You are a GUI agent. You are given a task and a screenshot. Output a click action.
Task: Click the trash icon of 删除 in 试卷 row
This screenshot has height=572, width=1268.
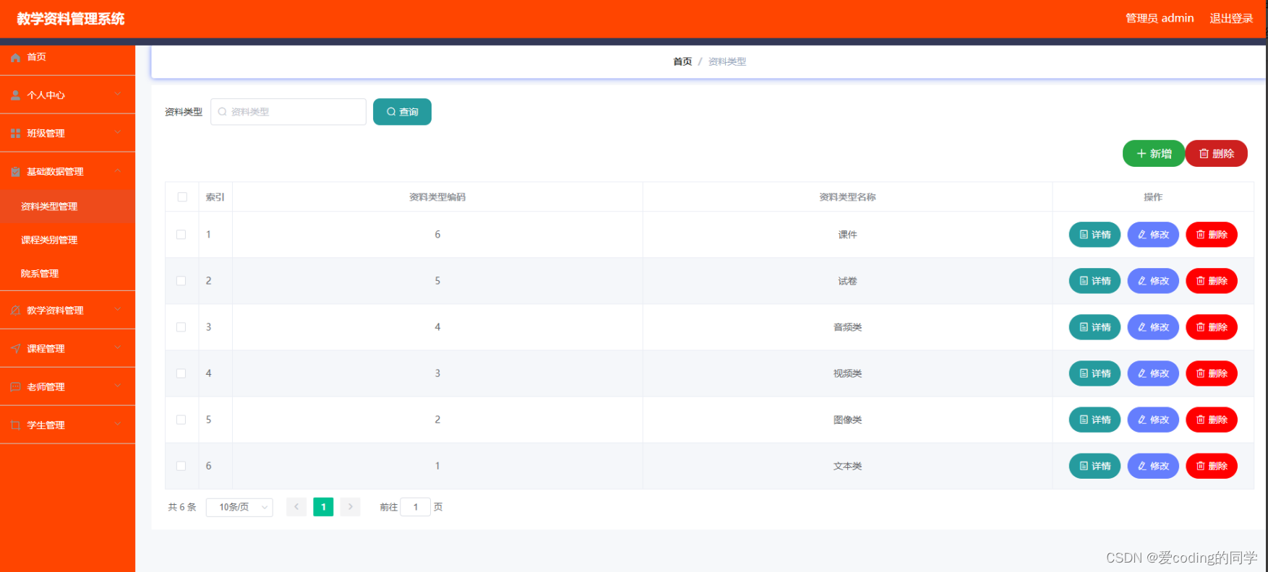(1201, 281)
